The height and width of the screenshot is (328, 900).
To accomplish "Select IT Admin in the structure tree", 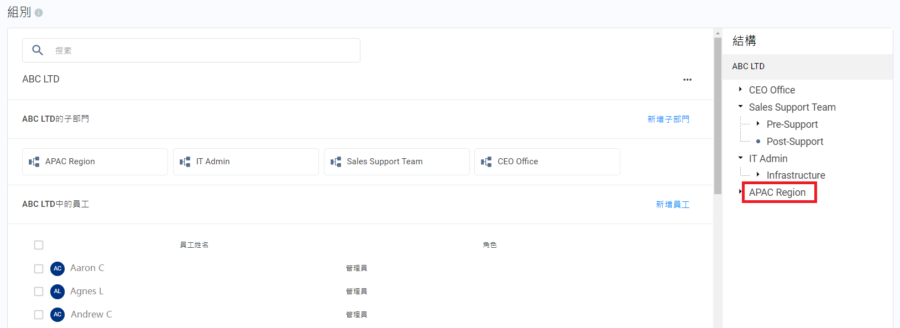I will point(768,159).
